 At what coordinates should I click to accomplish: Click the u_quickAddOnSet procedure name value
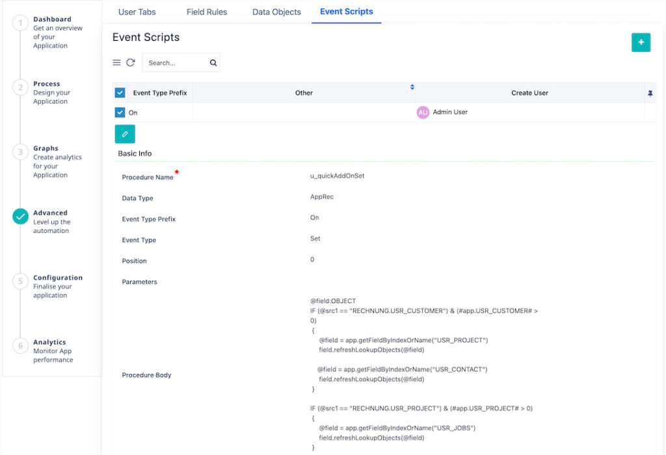click(x=338, y=175)
